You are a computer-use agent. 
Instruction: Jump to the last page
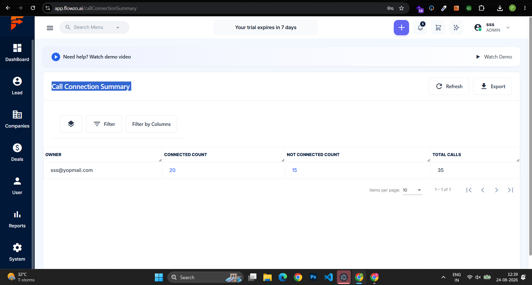(x=510, y=190)
